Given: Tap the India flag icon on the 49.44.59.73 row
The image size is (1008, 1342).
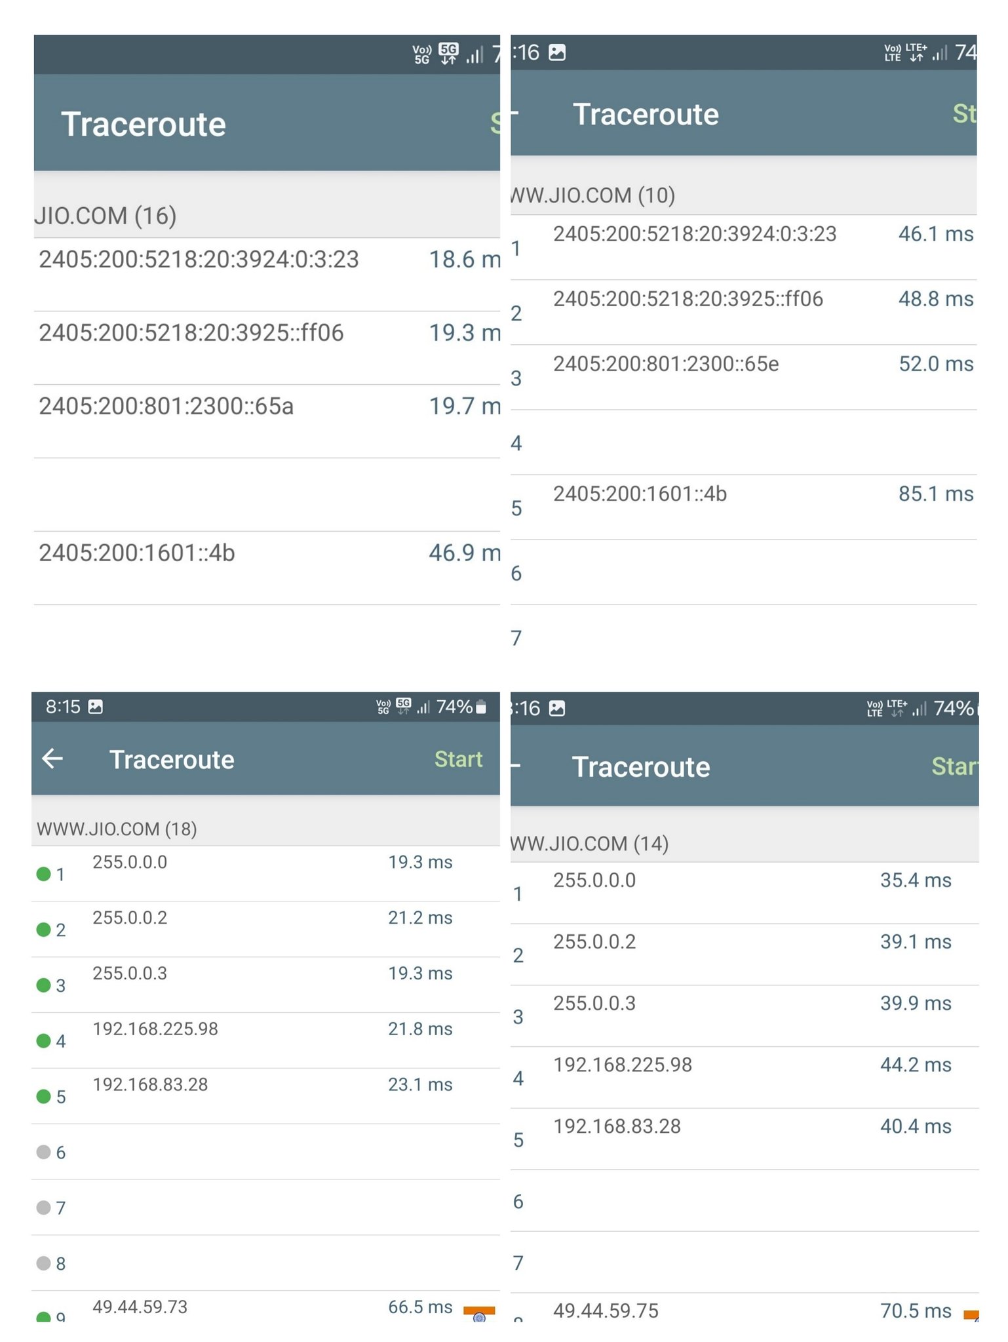Looking at the screenshot, I should point(479,1314).
